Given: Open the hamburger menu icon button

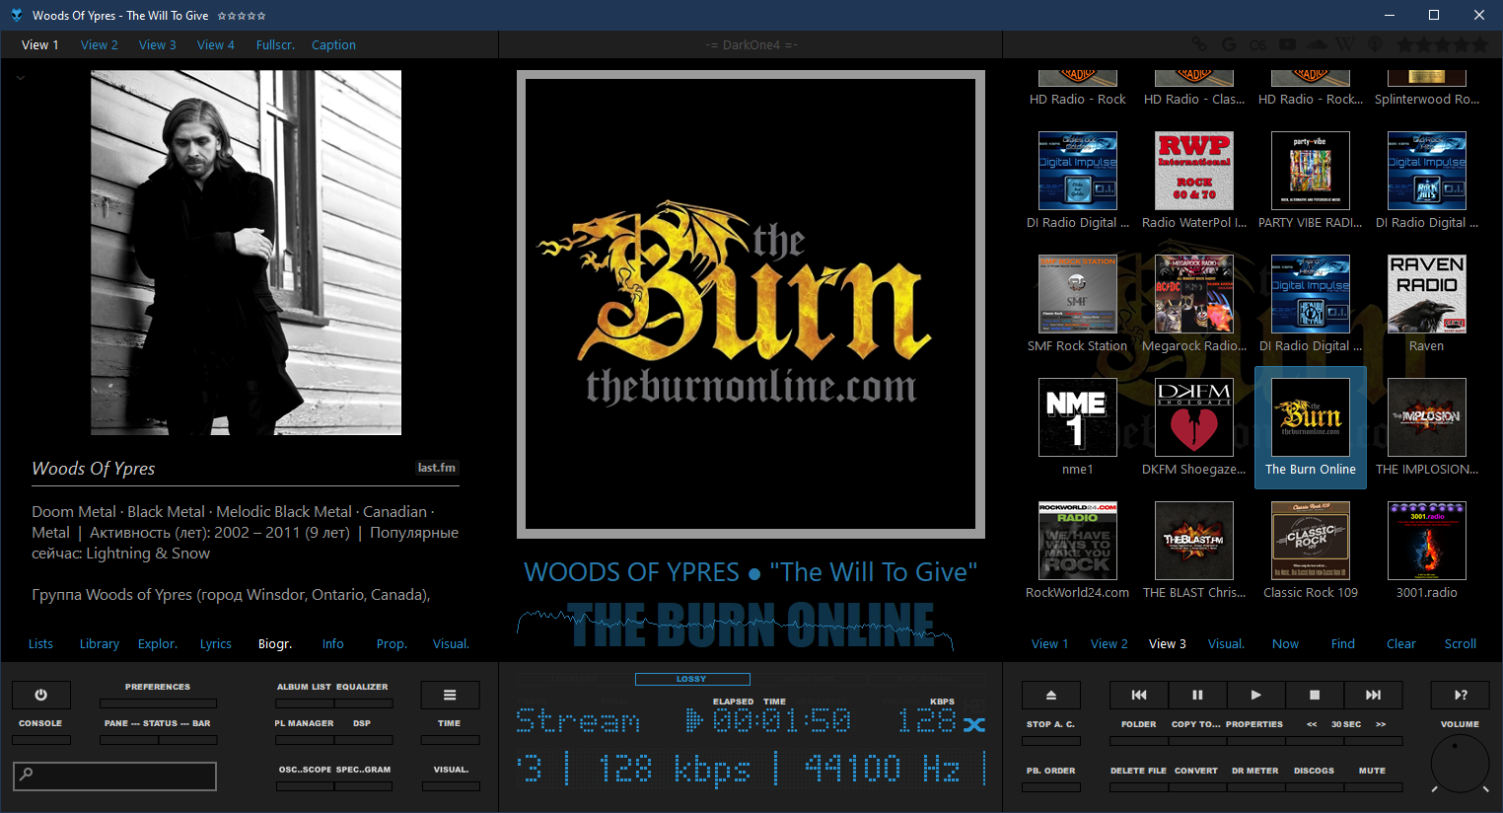Looking at the screenshot, I should 450,695.
